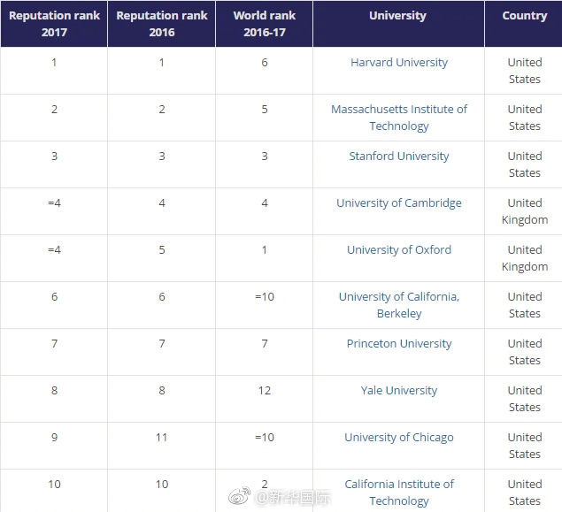Click the Country column header
Image resolution: width=562 pixels, height=512 pixels.
pos(524,24)
